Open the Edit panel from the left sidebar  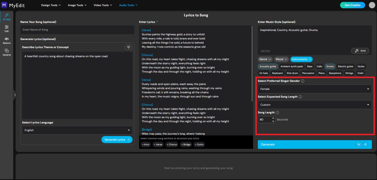click(6, 28)
